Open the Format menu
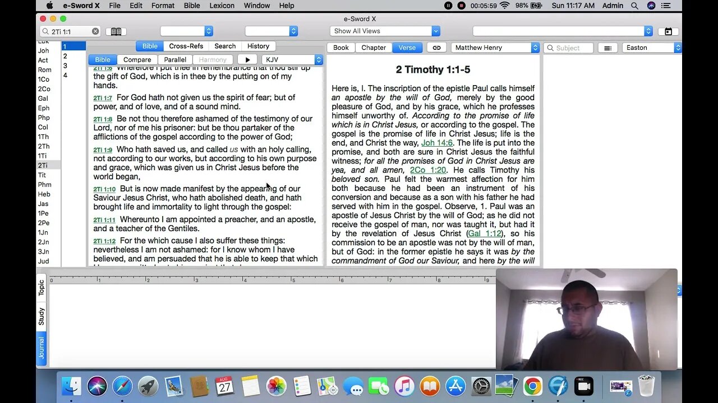The image size is (718, 403). pyautogui.click(x=163, y=6)
